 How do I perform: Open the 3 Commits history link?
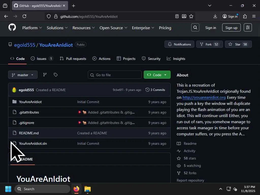(x=155, y=90)
